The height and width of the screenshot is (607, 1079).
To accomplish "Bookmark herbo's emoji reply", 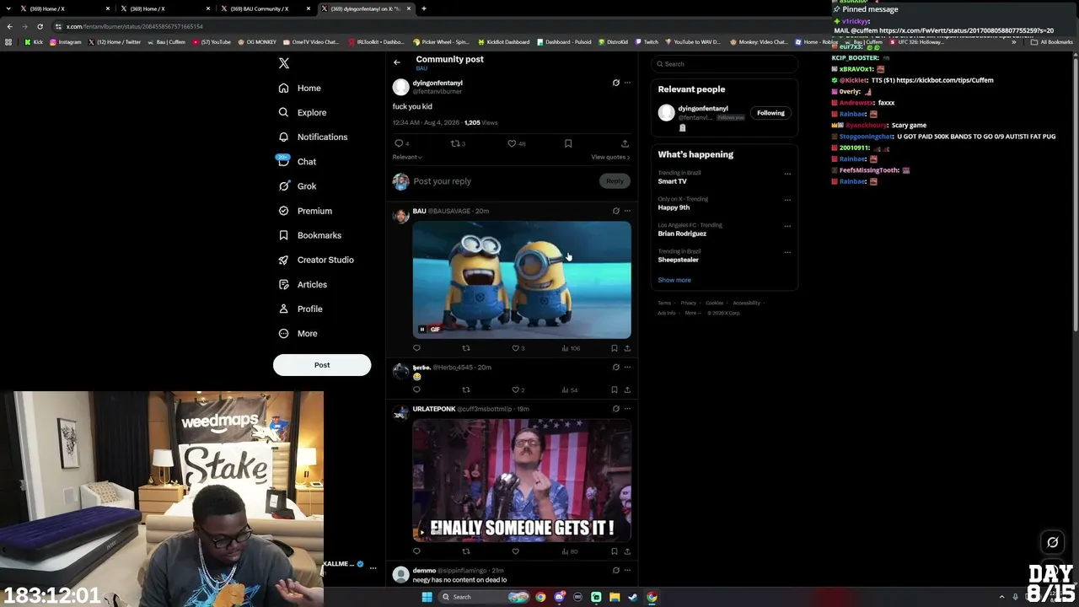I will 615,389.
